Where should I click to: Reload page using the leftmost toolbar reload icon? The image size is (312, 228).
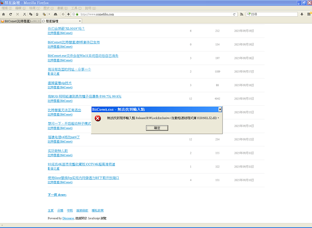point(11,14)
